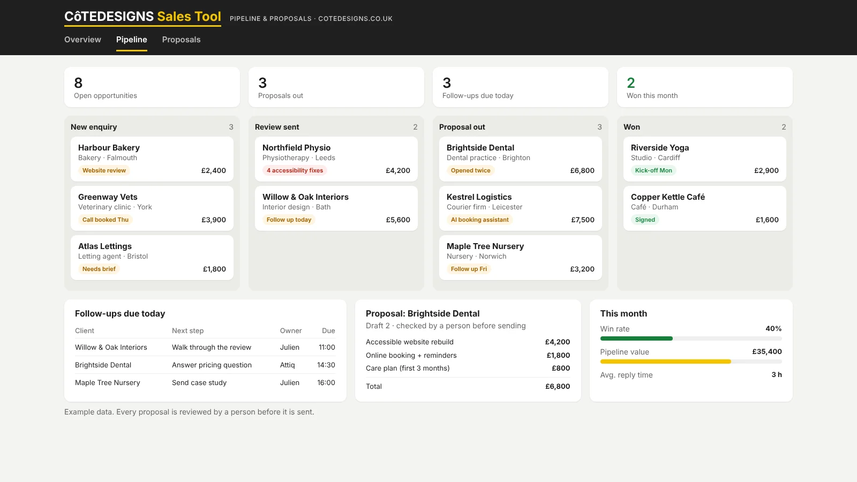Click the Call booked Thu tag

coord(106,220)
